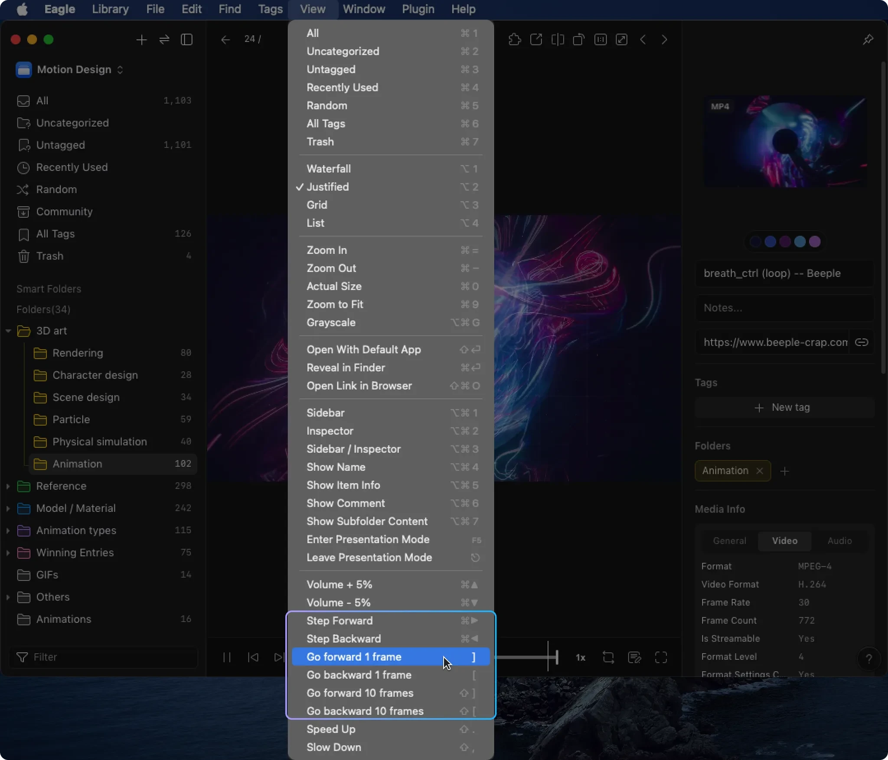Open the plugin puzzle-piece icon
This screenshot has width=888, height=760.
pyautogui.click(x=515, y=40)
